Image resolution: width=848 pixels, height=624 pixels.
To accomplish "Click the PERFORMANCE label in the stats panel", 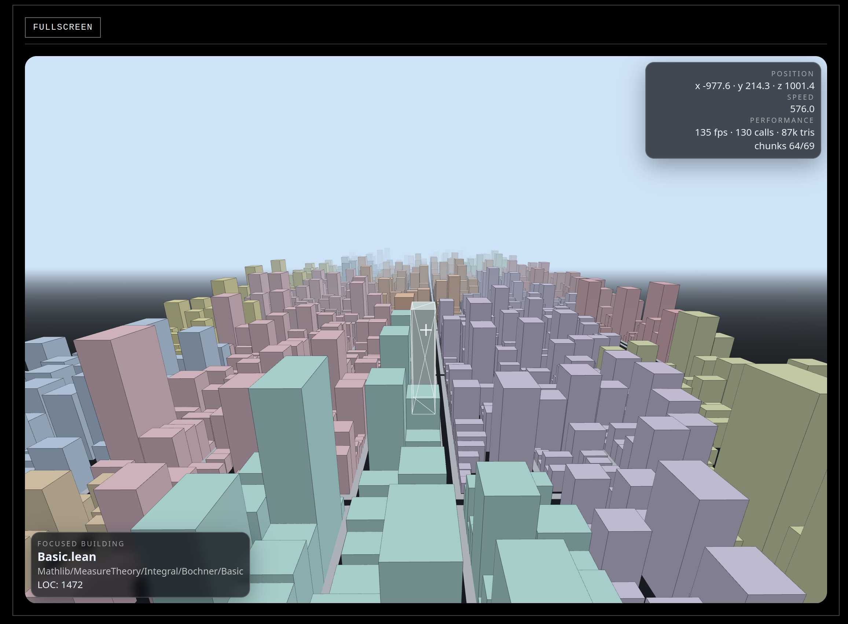I will [x=782, y=121].
